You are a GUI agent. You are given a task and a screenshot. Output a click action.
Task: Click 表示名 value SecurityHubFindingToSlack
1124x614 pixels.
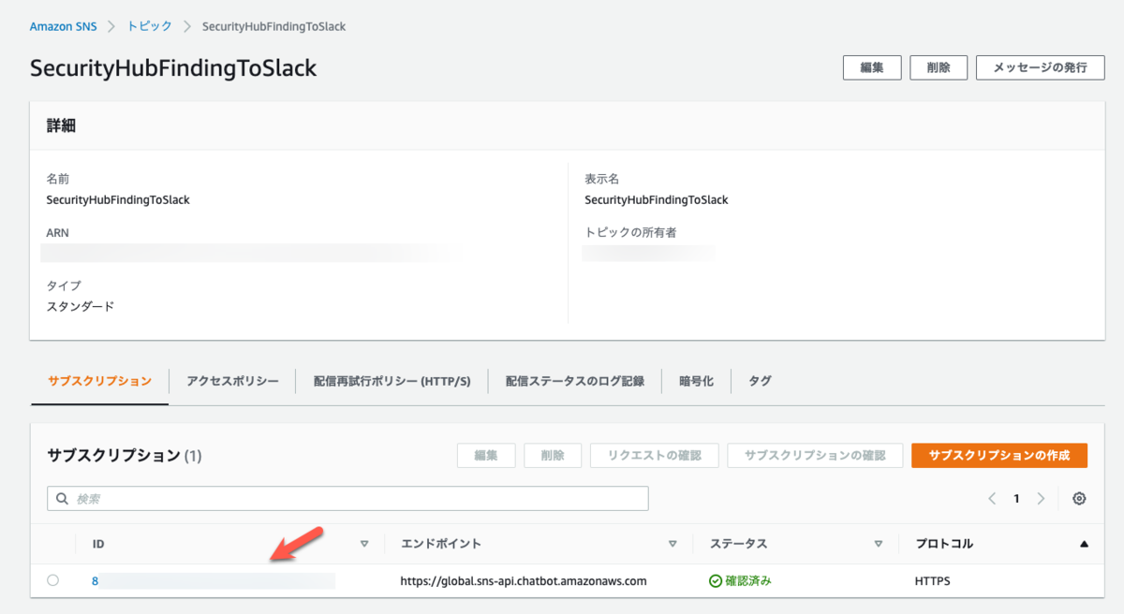(x=657, y=199)
